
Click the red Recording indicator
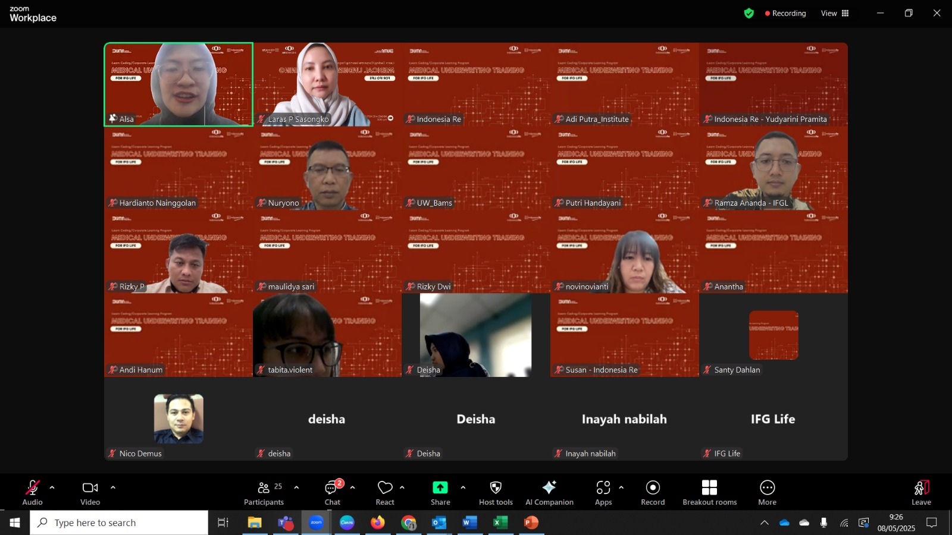click(785, 13)
